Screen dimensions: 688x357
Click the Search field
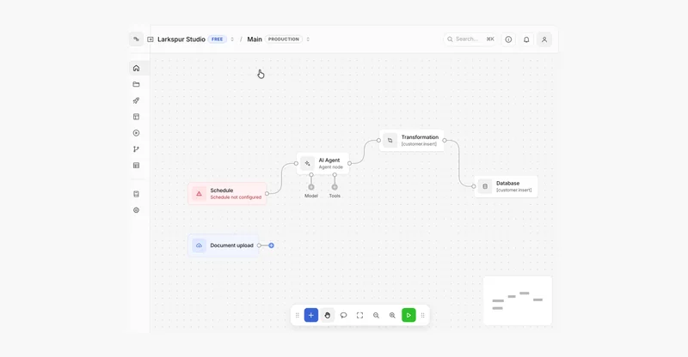pyautogui.click(x=470, y=39)
